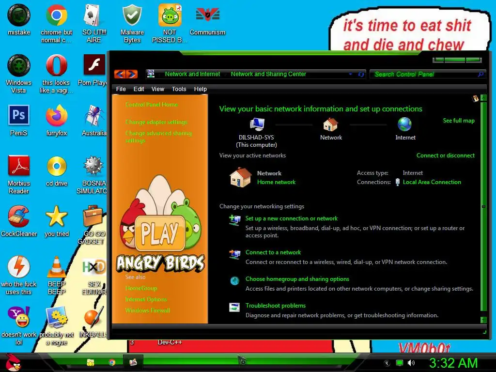The width and height of the screenshot is (496, 372).
Task: Click 'Set up a new connection or network'
Action: 291,218
